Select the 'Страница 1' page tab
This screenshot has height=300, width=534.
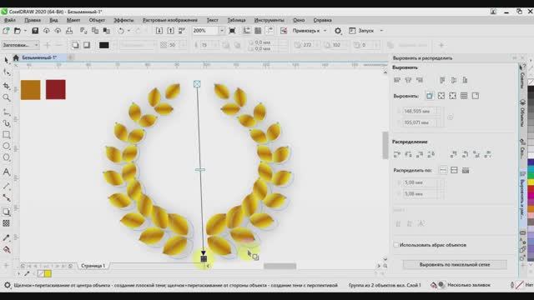tap(93, 266)
